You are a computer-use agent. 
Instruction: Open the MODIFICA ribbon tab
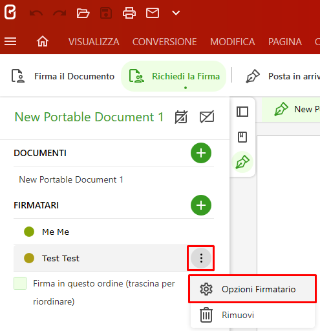[233, 42]
